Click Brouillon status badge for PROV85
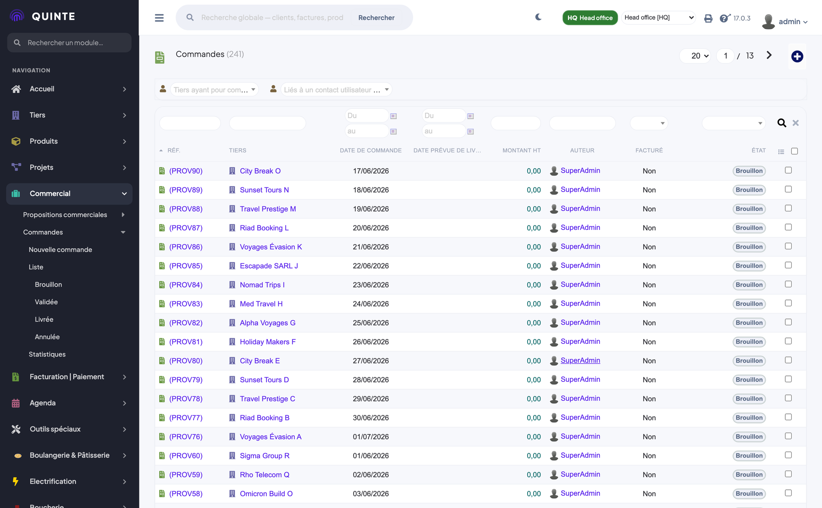 pos(749,266)
